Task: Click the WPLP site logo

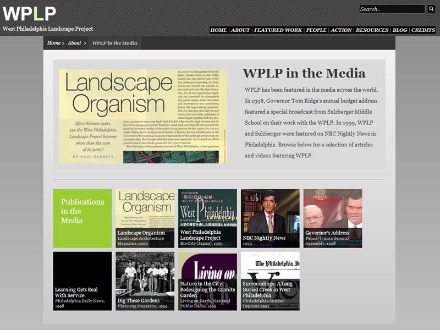Action: point(30,13)
